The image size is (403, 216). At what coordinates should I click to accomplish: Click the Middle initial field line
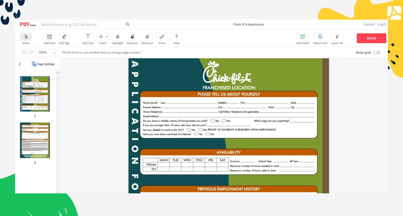234,103
